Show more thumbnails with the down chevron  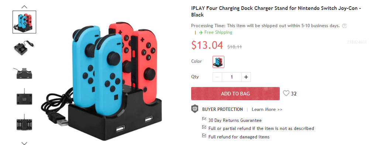(x=24, y=143)
